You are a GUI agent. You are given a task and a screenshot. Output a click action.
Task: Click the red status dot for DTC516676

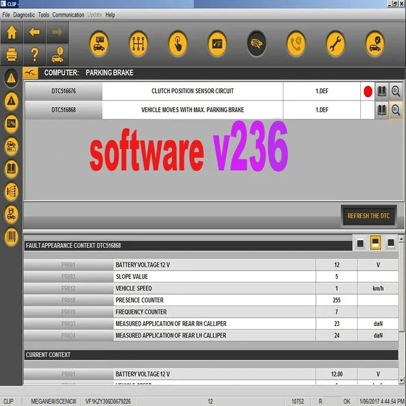pos(367,91)
